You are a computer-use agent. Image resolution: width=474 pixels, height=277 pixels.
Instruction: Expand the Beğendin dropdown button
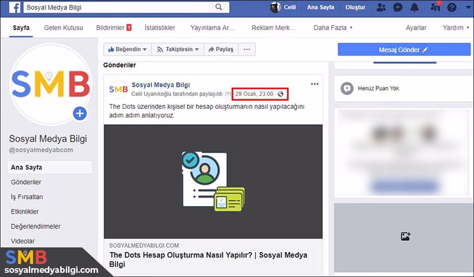pyautogui.click(x=127, y=49)
